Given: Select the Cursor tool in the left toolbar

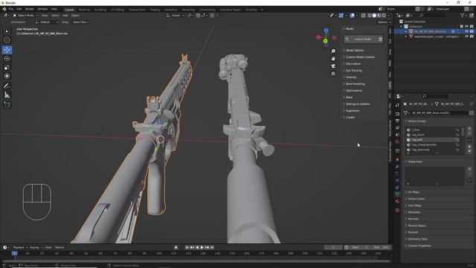Looking at the screenshot, I should (7, 39).
